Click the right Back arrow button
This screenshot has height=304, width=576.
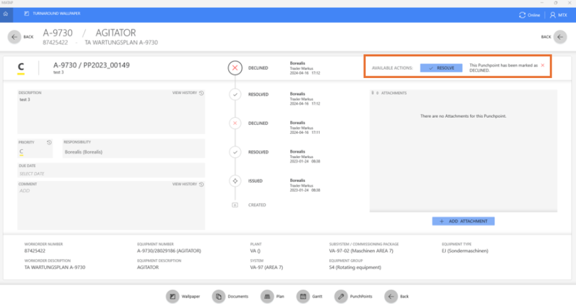coord(561,37)
